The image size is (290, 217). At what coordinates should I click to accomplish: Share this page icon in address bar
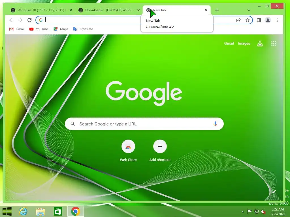click(238, 20)
